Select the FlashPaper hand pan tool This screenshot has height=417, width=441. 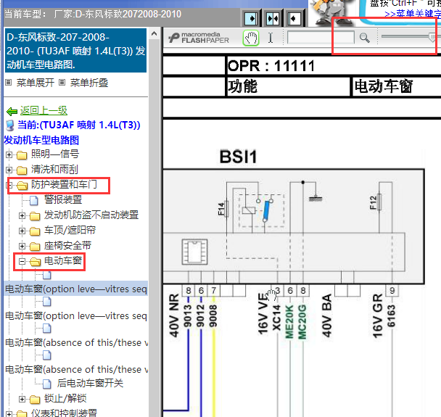pyautogui.click(x=251, y=38)
